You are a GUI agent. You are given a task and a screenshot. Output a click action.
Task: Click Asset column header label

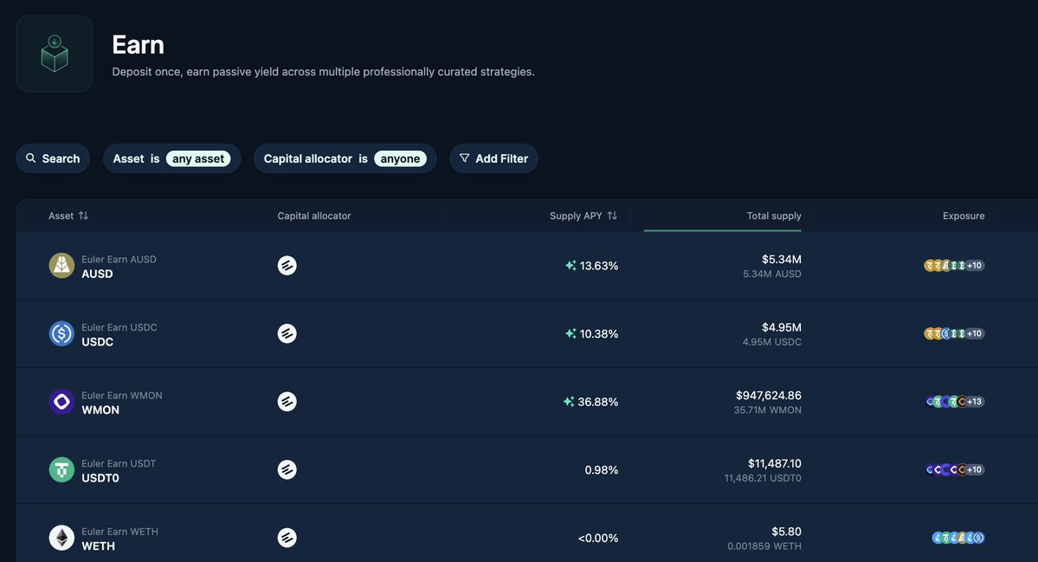(61, 216)
